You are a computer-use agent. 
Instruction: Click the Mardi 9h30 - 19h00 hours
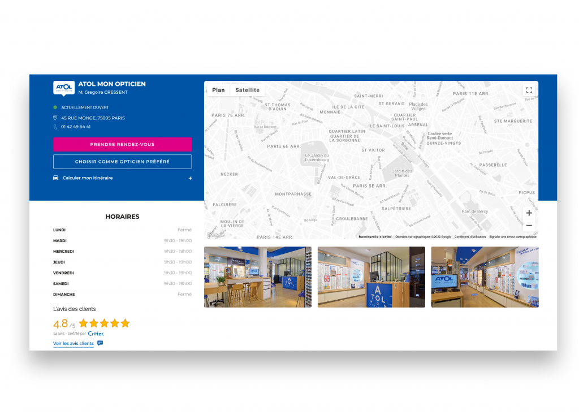click(178, 240)
